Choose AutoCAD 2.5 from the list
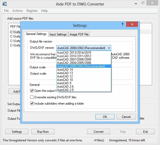This screenshot has width=160, height=145. coord(84,90)
